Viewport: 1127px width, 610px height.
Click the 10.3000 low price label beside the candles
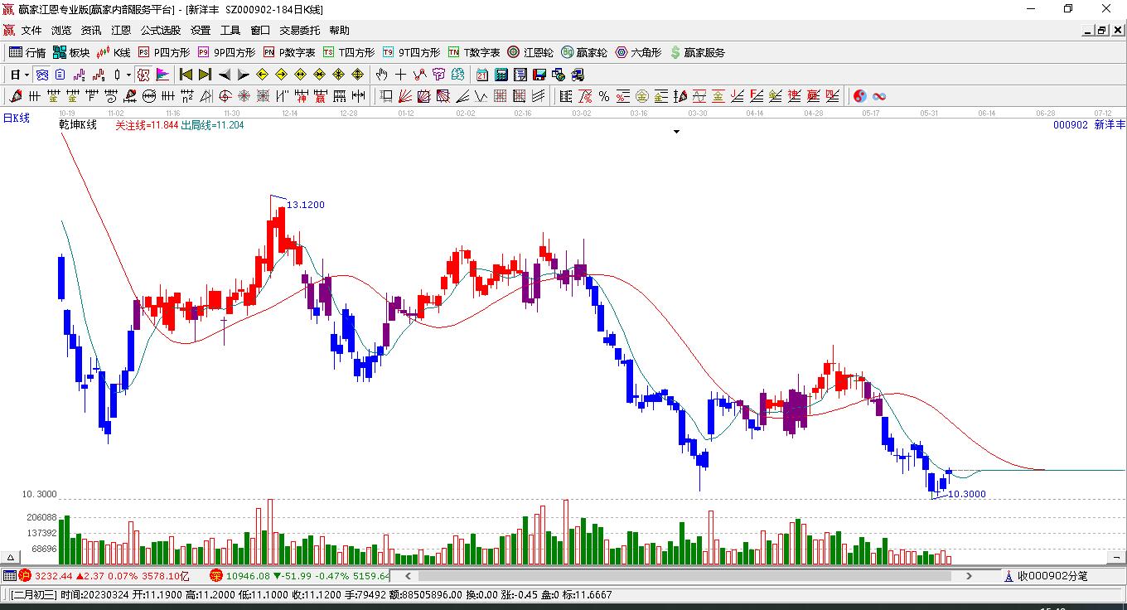click(x=967, y=494)
